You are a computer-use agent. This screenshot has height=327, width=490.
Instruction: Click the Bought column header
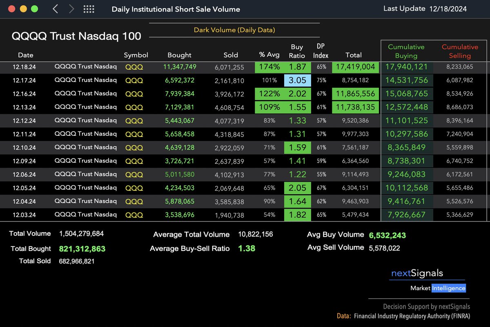[x=179, y=55]
